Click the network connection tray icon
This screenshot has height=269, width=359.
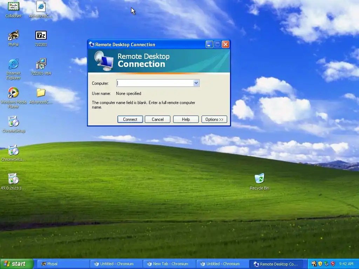(326, 264)
